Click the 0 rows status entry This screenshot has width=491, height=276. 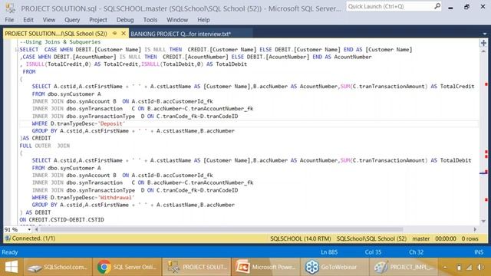pos(470,238)
